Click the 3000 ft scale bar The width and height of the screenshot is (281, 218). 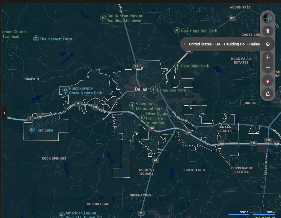239,214
